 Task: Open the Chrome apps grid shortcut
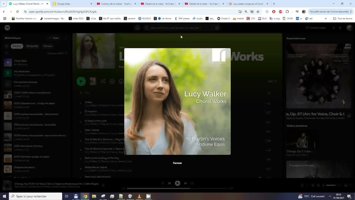[5, 19]
